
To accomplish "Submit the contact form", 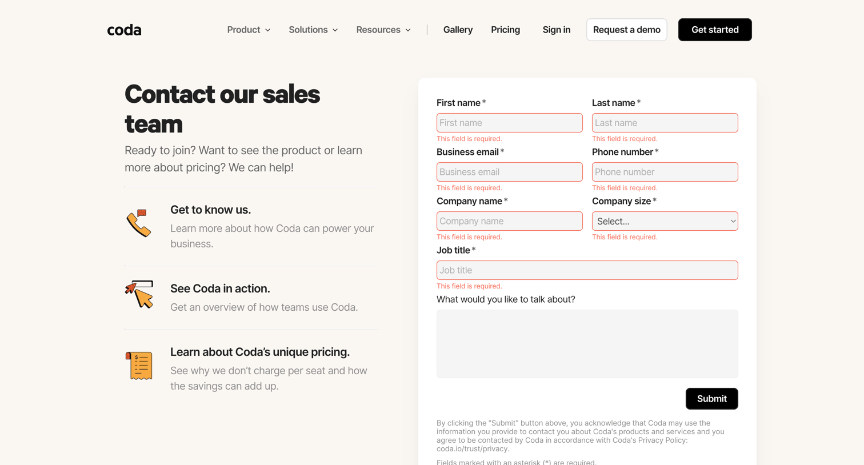I will pos(711,399).
